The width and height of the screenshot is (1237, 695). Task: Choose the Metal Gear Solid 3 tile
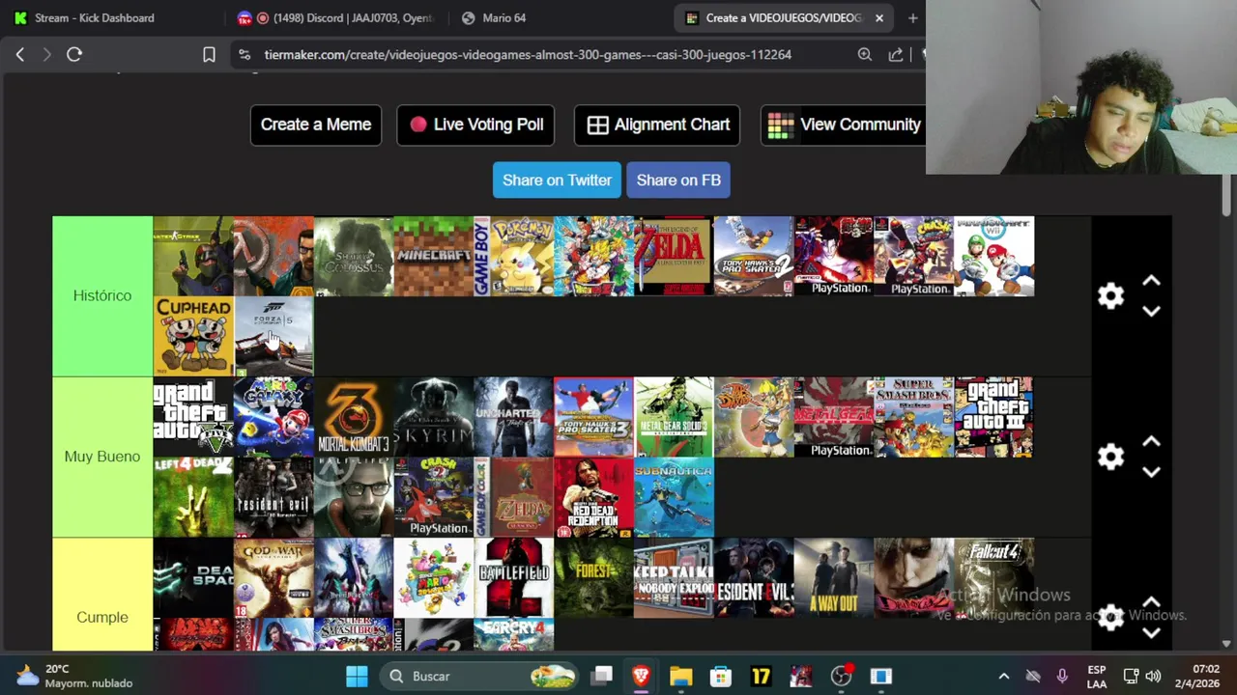[x=674, y=417]
